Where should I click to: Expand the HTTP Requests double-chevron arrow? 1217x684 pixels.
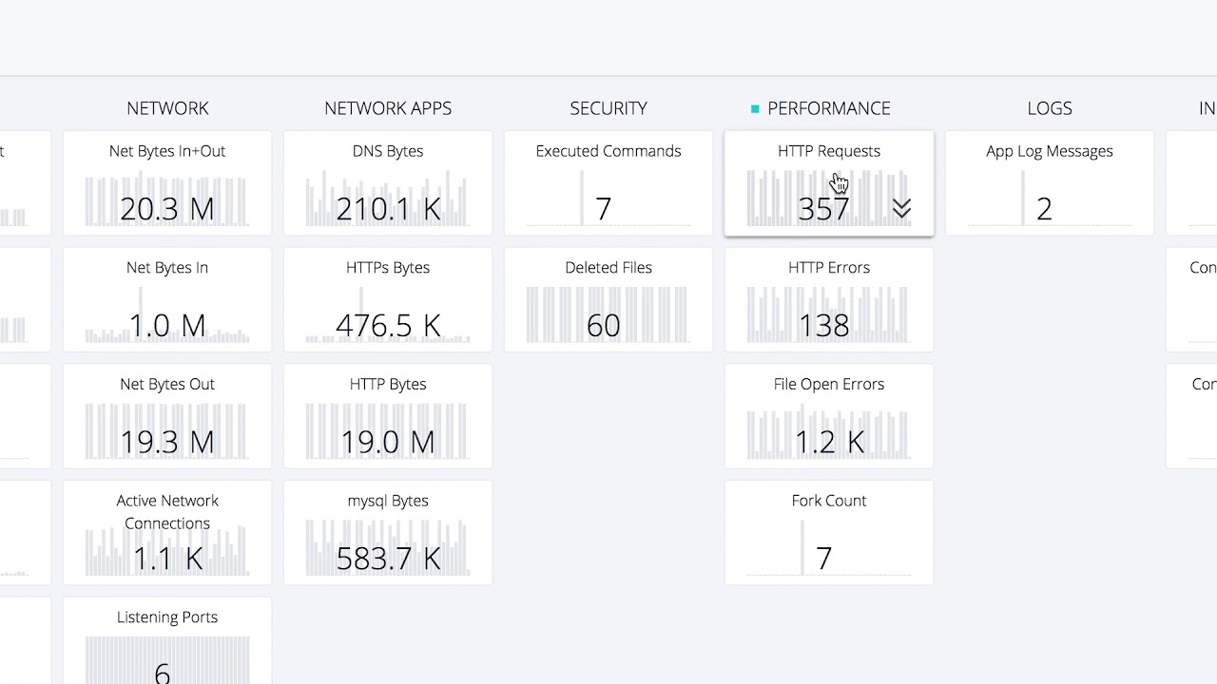[x=901, y=209]
